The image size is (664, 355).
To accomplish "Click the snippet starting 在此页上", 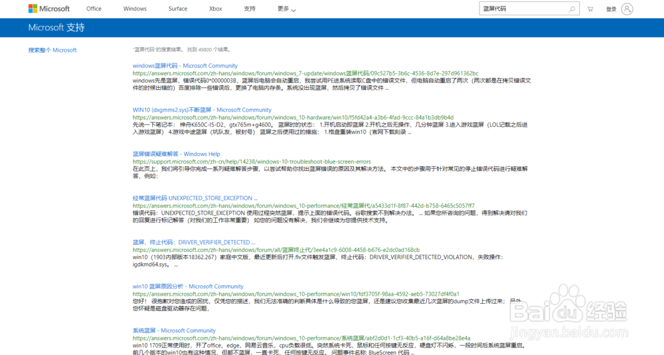I will pyautogui.click(x=330, y=173).
